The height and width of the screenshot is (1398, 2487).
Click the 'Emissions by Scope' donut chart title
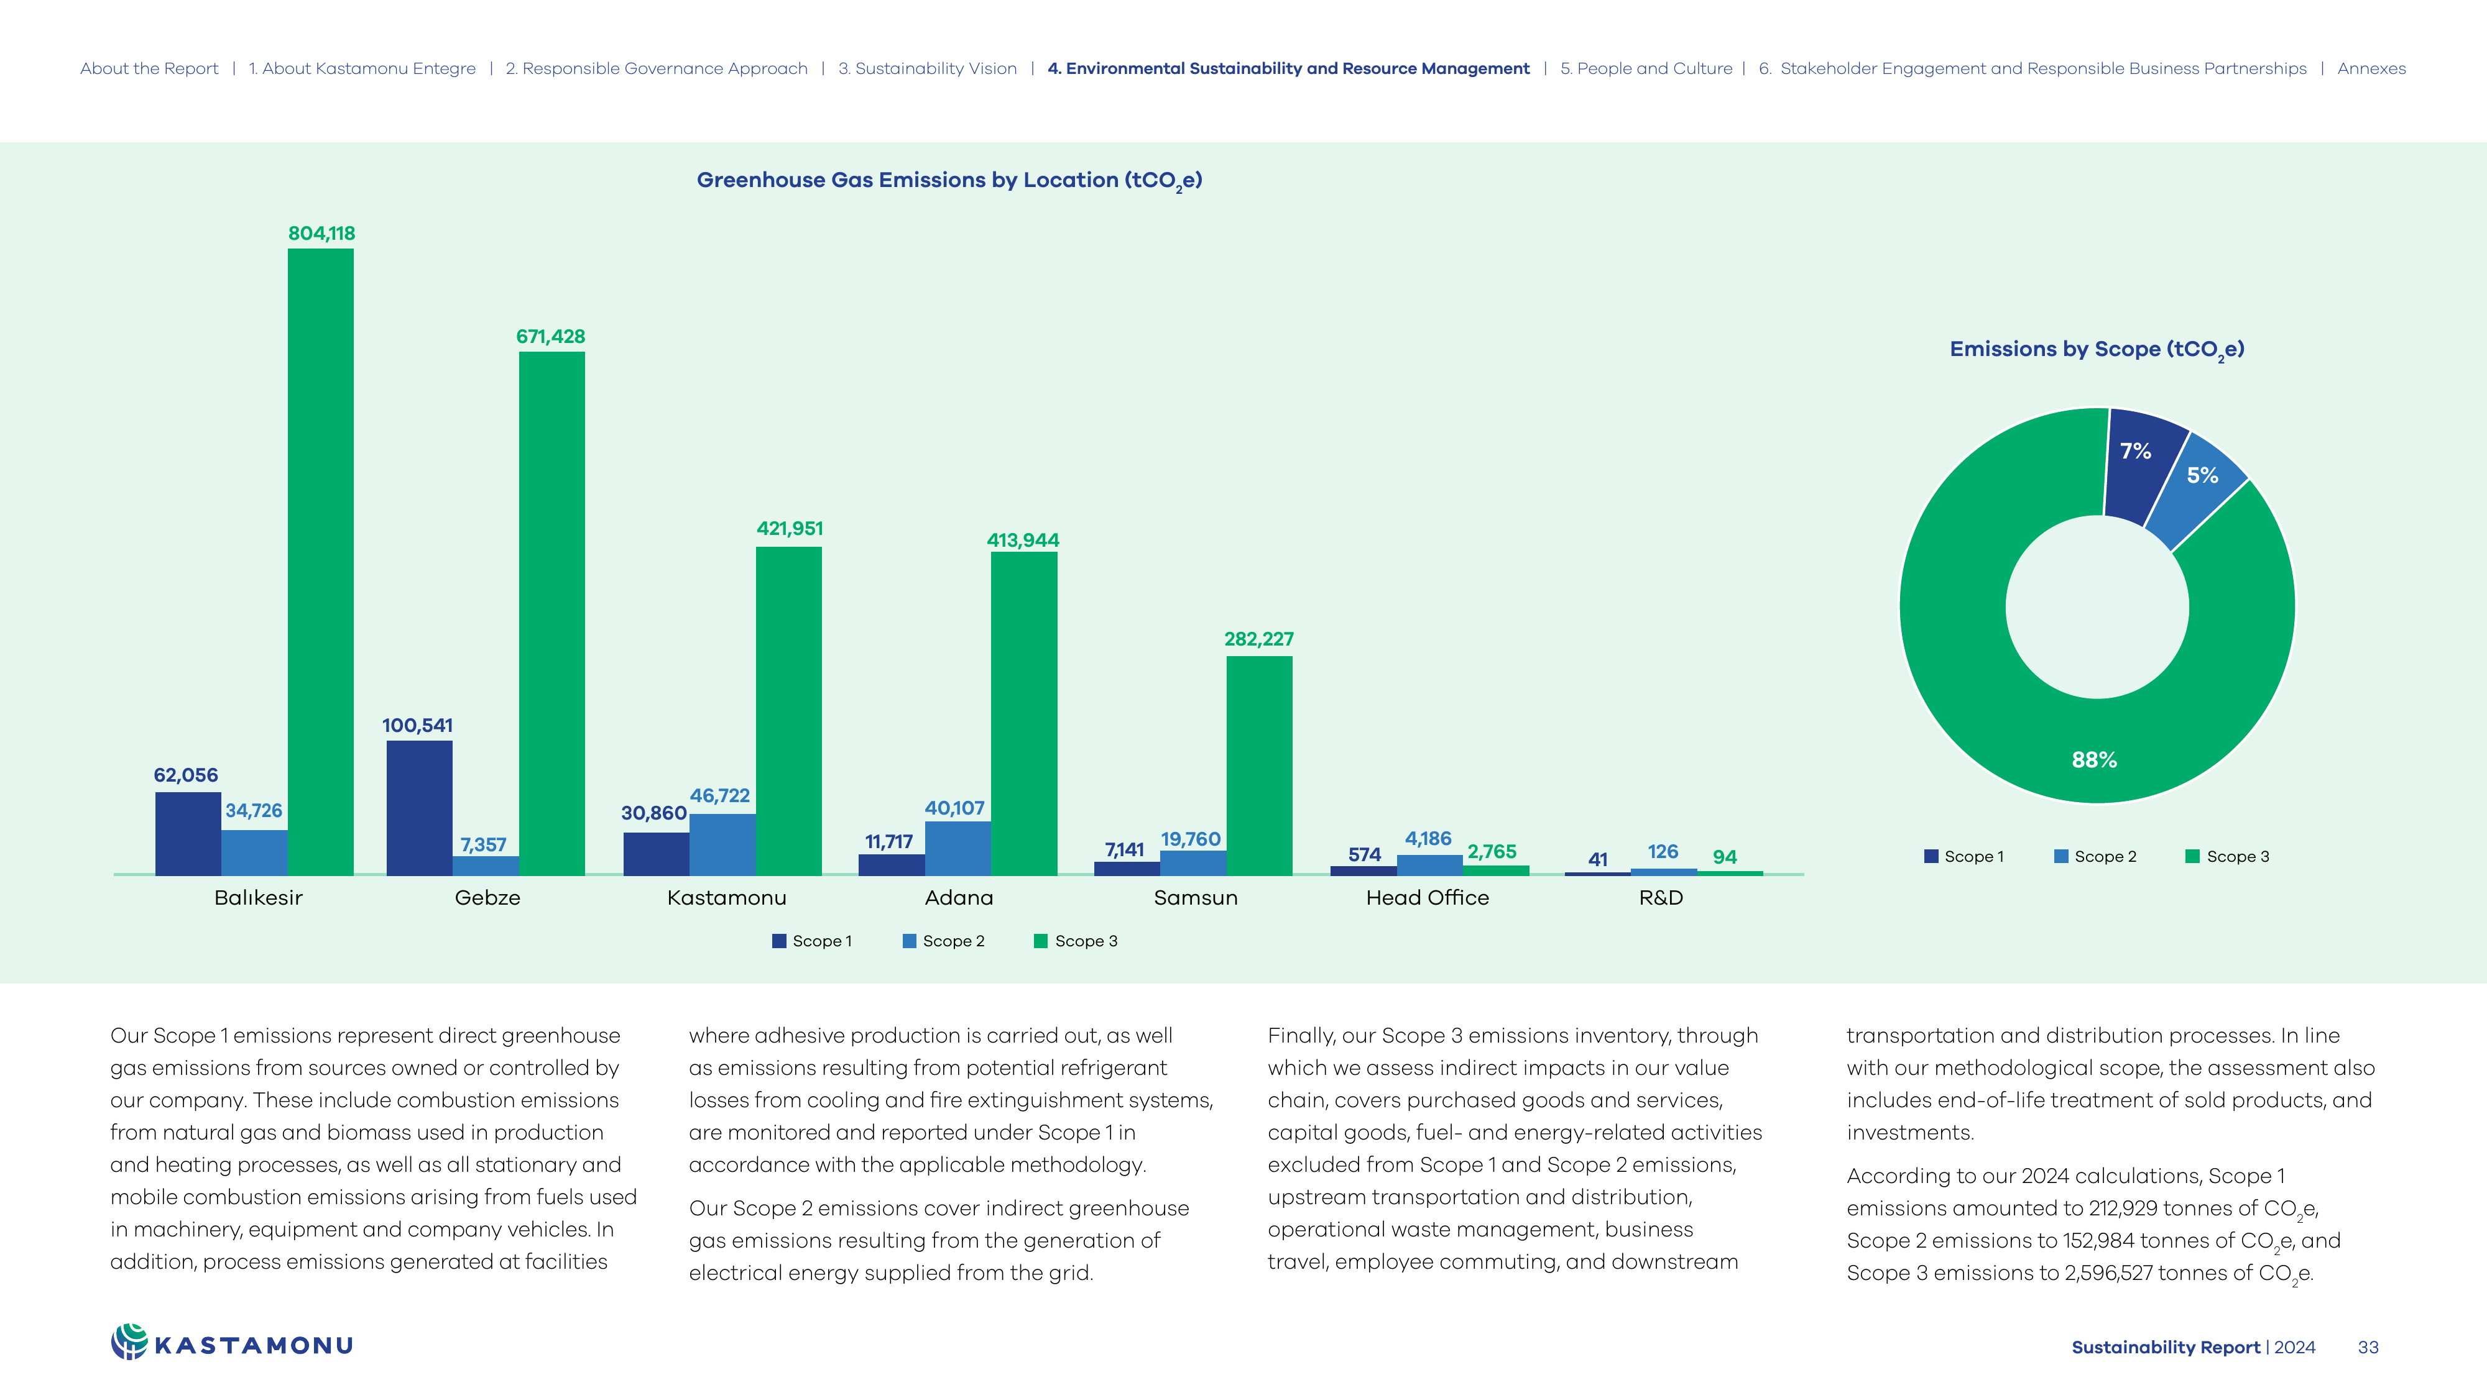click(x=2097, y=349)
